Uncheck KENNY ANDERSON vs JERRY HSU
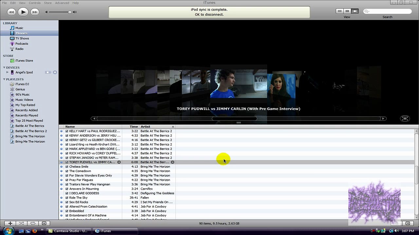 click(x=67, y=136)
